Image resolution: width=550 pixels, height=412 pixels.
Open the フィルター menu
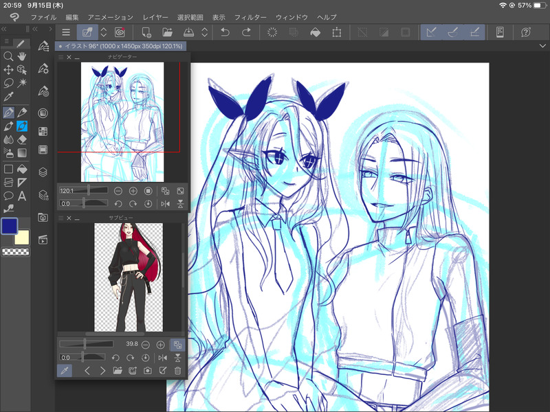pos(250,17)
